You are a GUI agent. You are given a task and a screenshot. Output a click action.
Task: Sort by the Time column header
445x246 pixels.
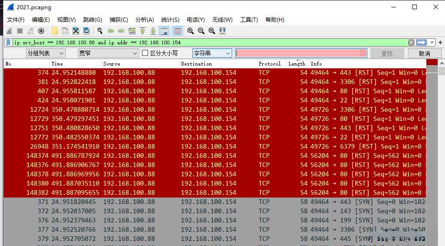click(x=75, y=64)
